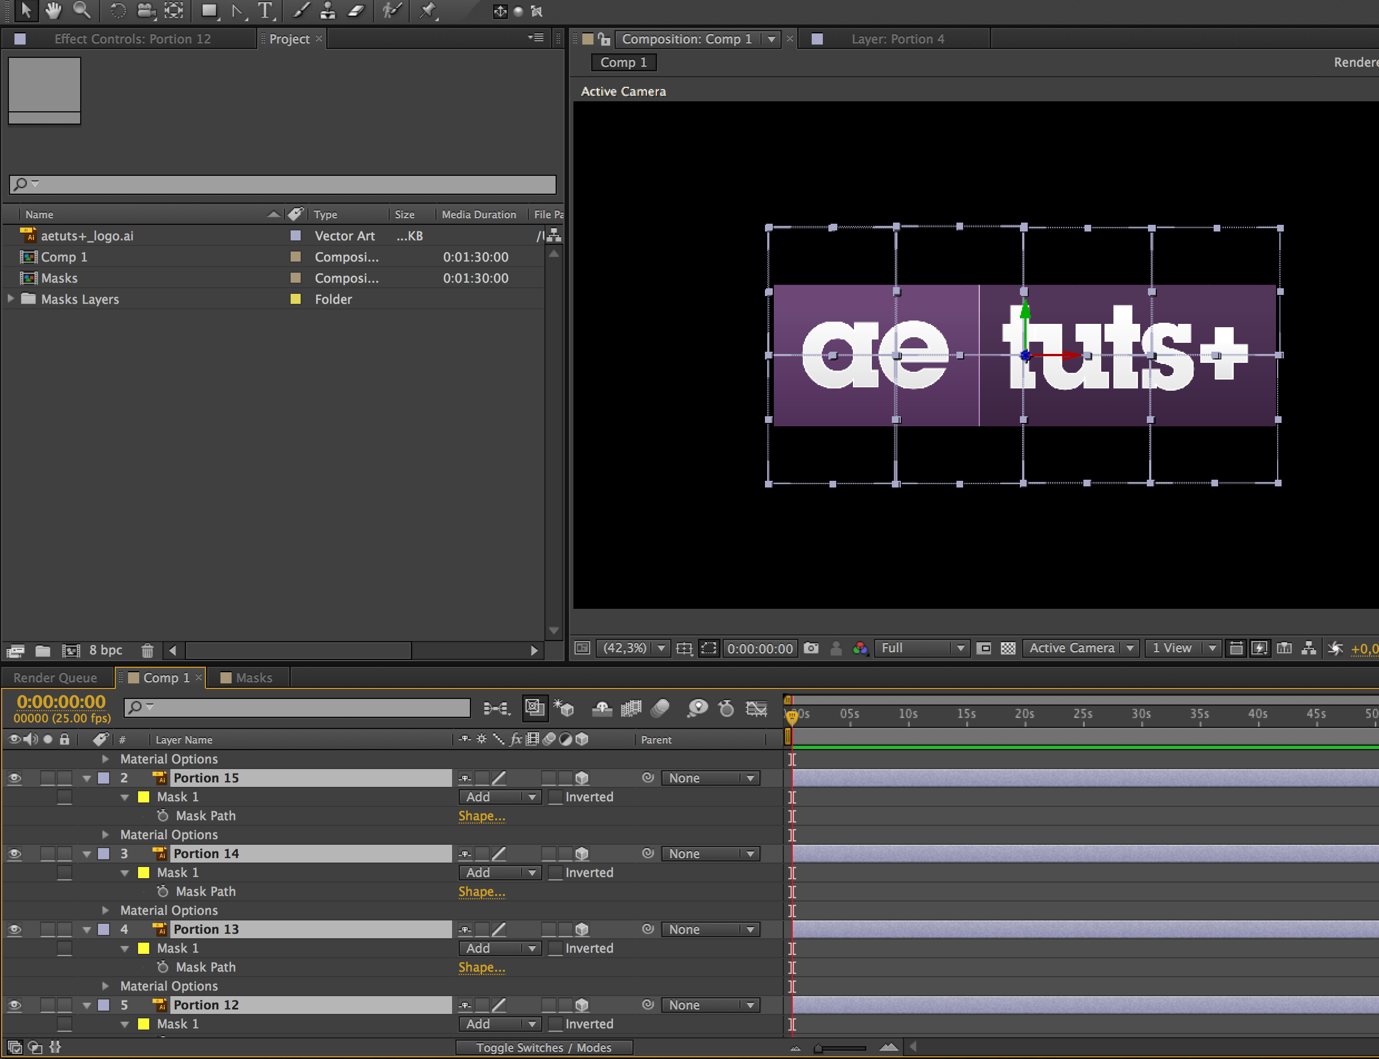
Task: Click Toggle Switches / Modes button
Action: point(543,1047)
